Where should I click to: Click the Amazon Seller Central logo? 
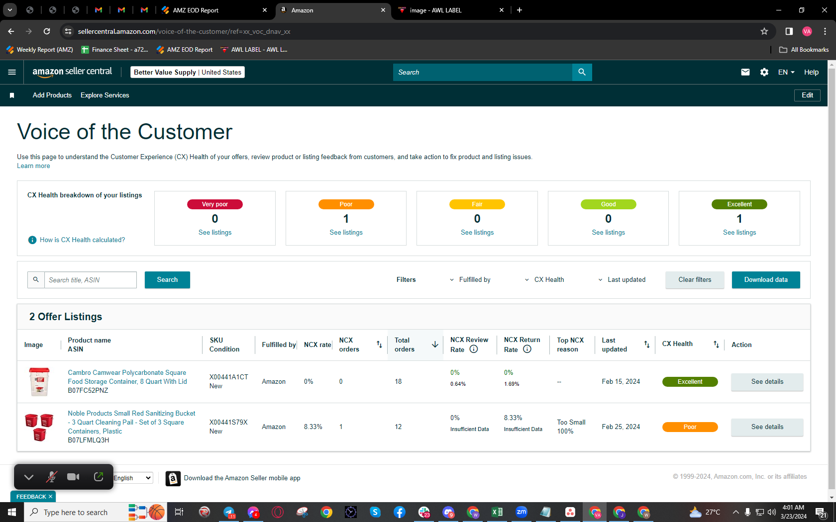(x=72, y=72)
